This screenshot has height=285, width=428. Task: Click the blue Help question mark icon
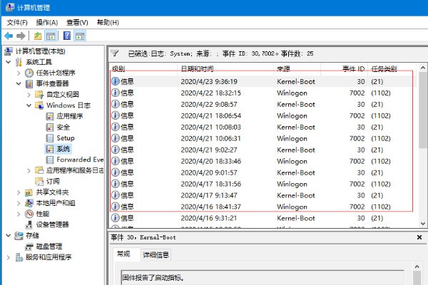[67, 35]
